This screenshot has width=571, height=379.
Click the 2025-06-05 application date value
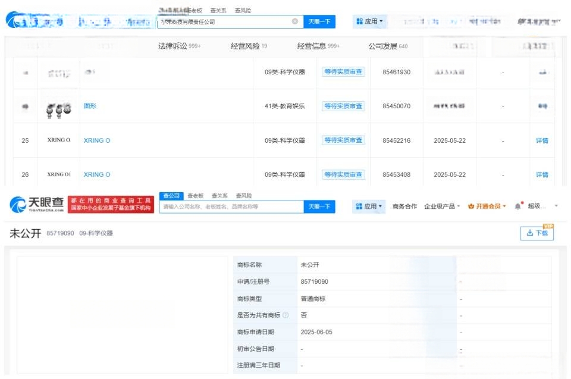(x=316, y=332)
